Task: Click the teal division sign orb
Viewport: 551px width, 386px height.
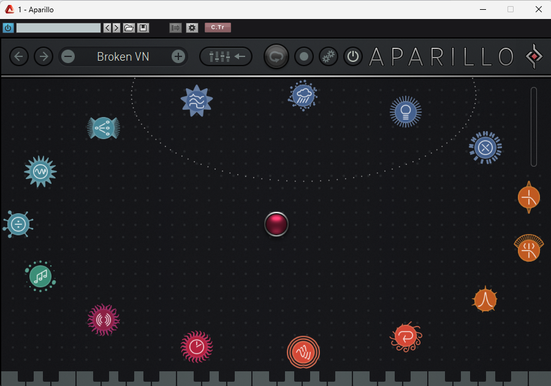Action: [18, 224]
